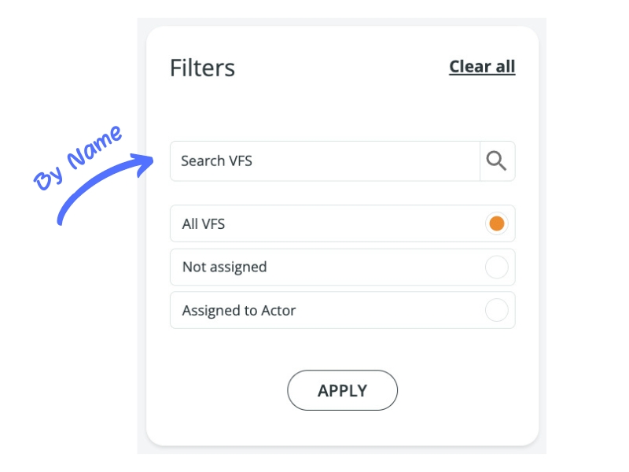Image resolution: width=629 pixels, height=472 pixels.
Task: Click the All VFS option label
Action: point(204,224)
